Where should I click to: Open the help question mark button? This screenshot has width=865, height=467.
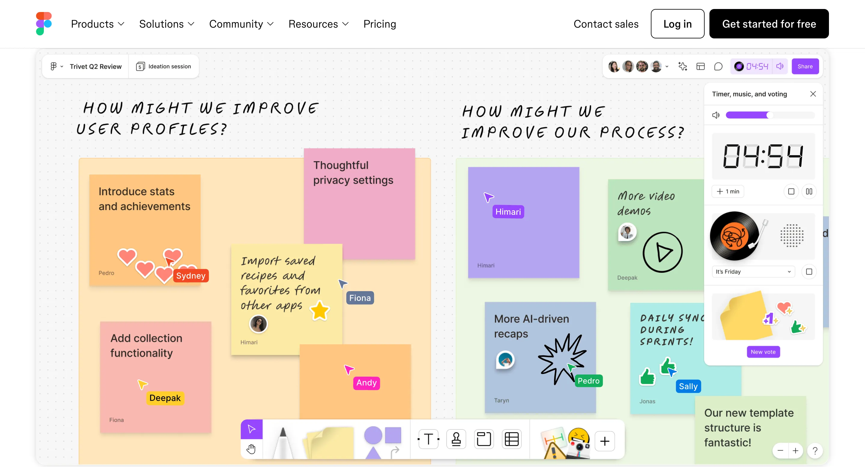coord(815,450)
